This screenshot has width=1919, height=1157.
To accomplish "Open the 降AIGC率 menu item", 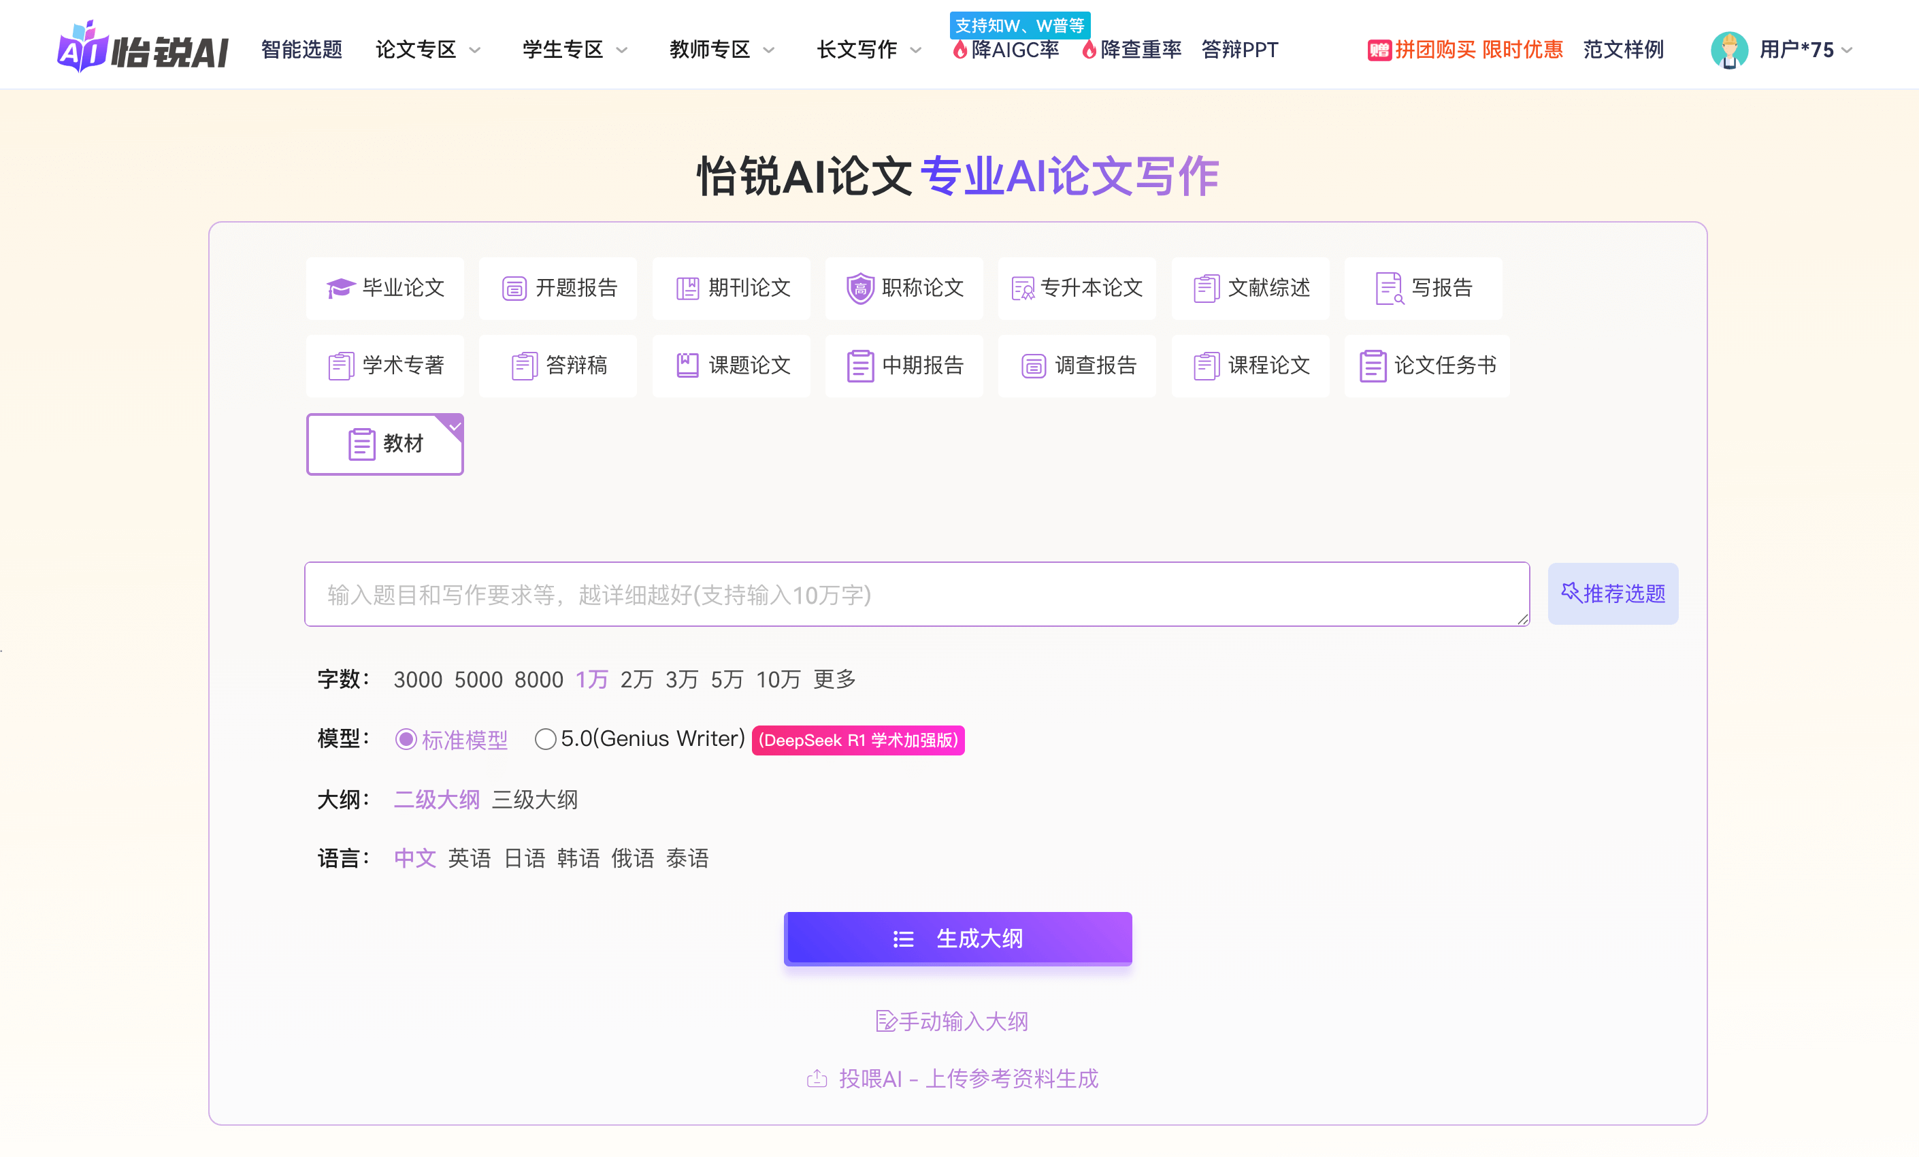I will point(1008,49).
